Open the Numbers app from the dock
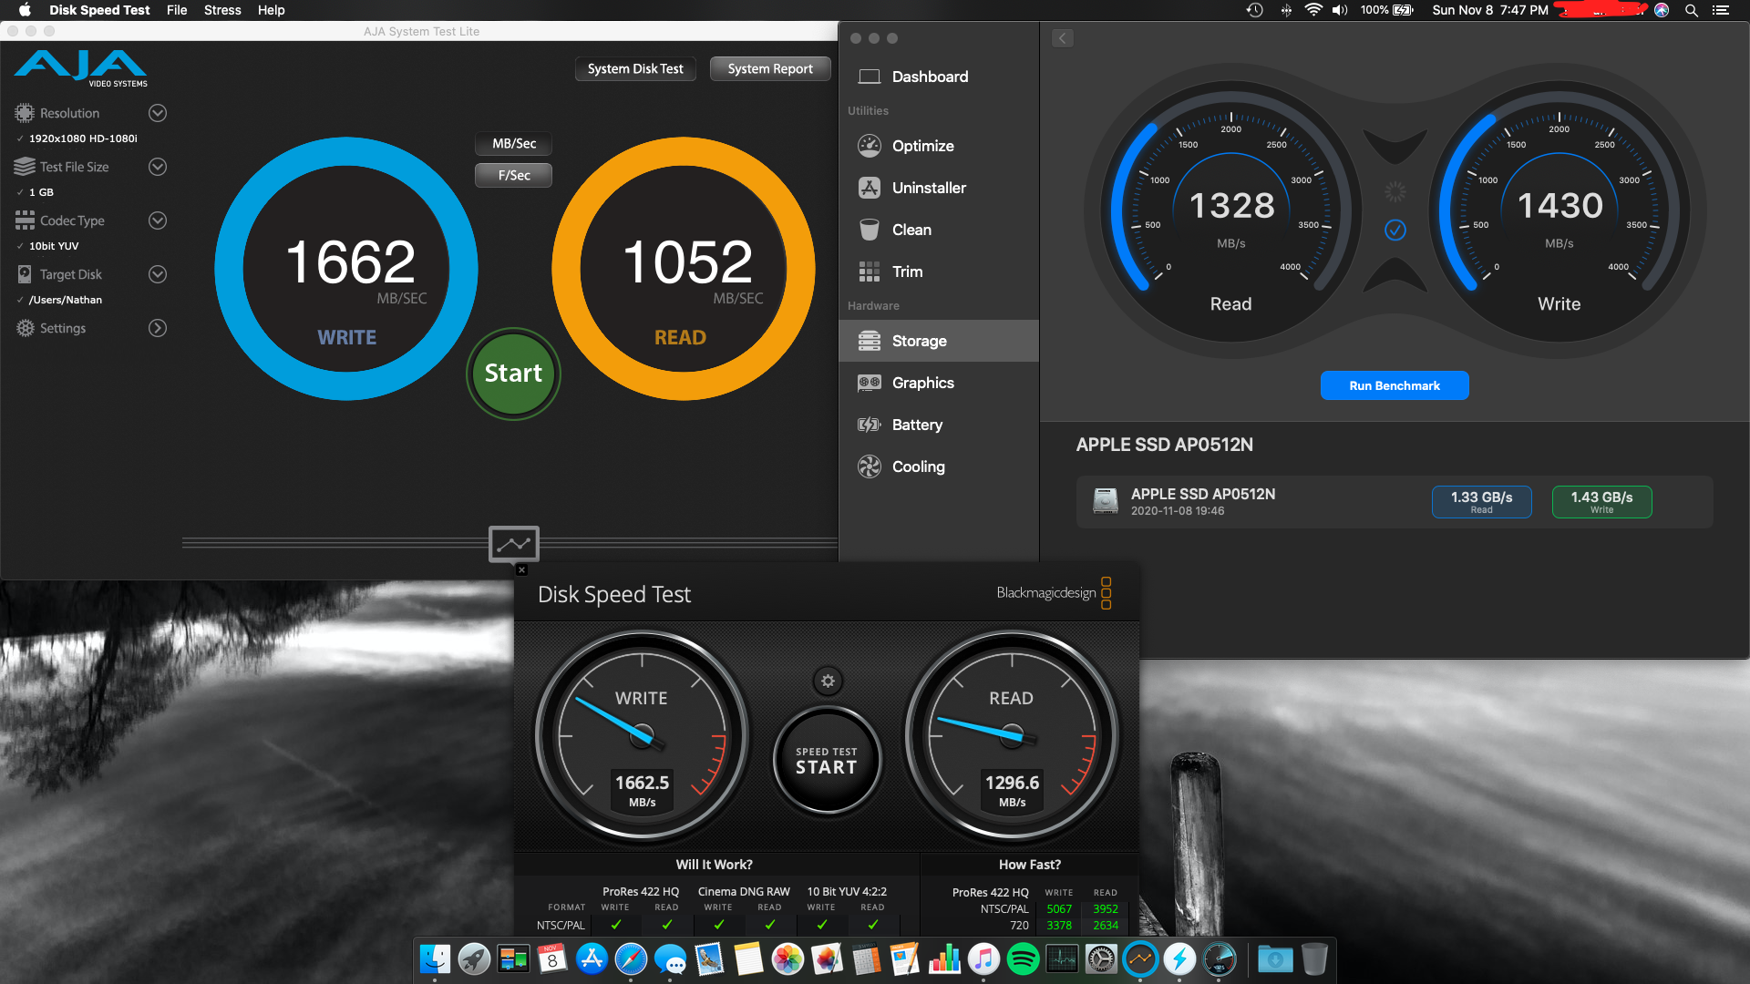The width and height of the screenshot is (1750, 984). (x=944, y=958)
